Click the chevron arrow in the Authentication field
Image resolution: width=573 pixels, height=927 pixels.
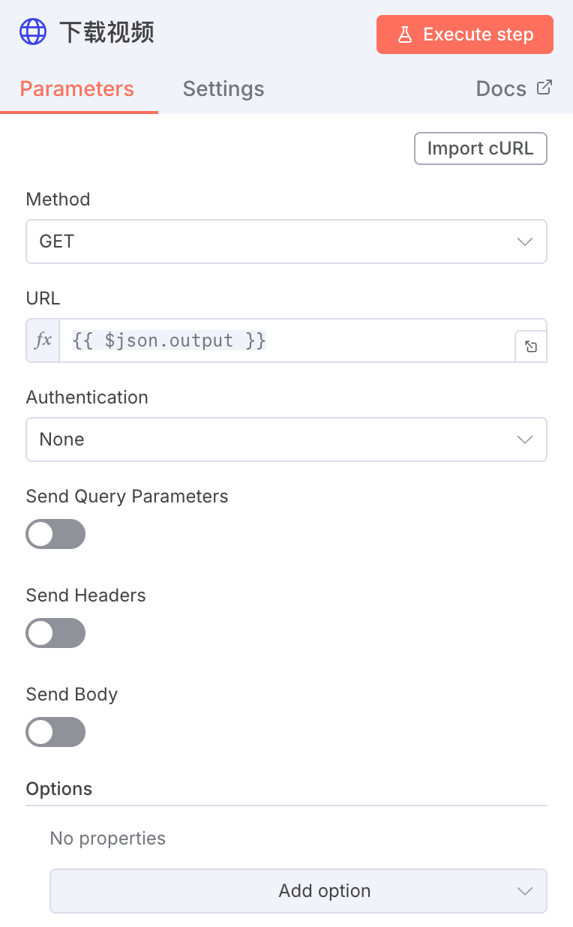click(525, 439)
